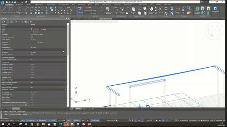
Task: Click Вставка блока insert block icon
Action: click(x=151, y=11)
